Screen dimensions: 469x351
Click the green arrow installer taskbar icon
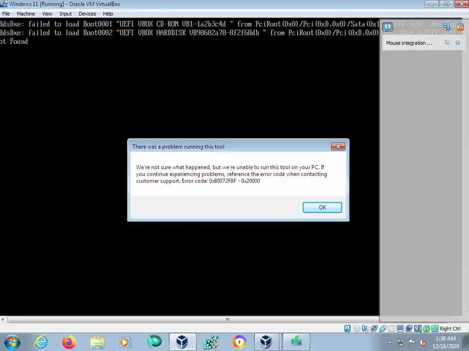click(x=296, y=342)
